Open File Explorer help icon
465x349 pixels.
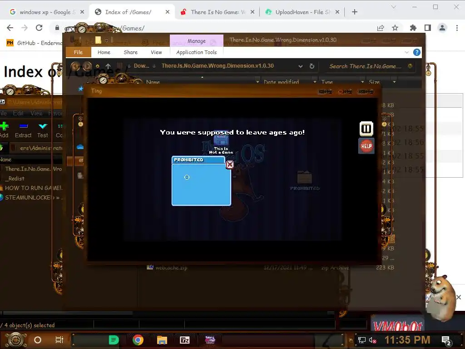(417, 53)
